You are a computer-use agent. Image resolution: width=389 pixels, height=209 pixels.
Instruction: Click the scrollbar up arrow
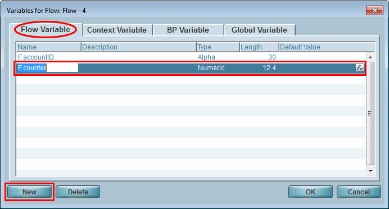click(370, 57)
